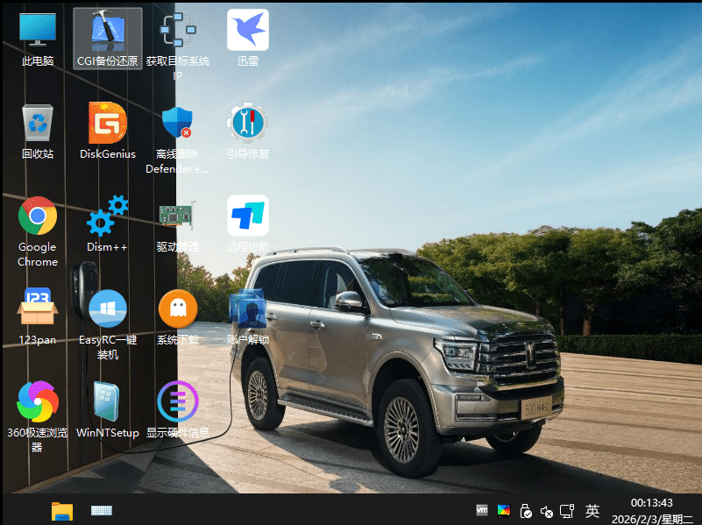The image size is (702, 525).
Task: Toggle the muted volume tray icon
Action: tap(547, 510)
